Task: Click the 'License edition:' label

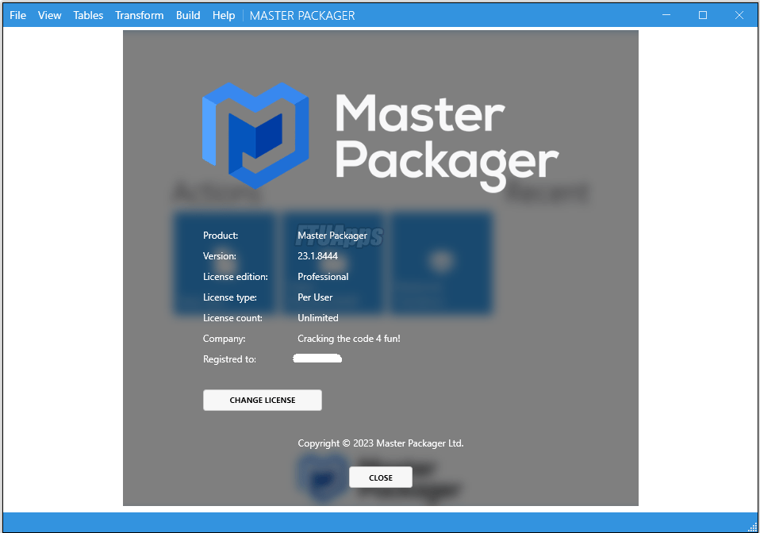Action: pos(236,277)
